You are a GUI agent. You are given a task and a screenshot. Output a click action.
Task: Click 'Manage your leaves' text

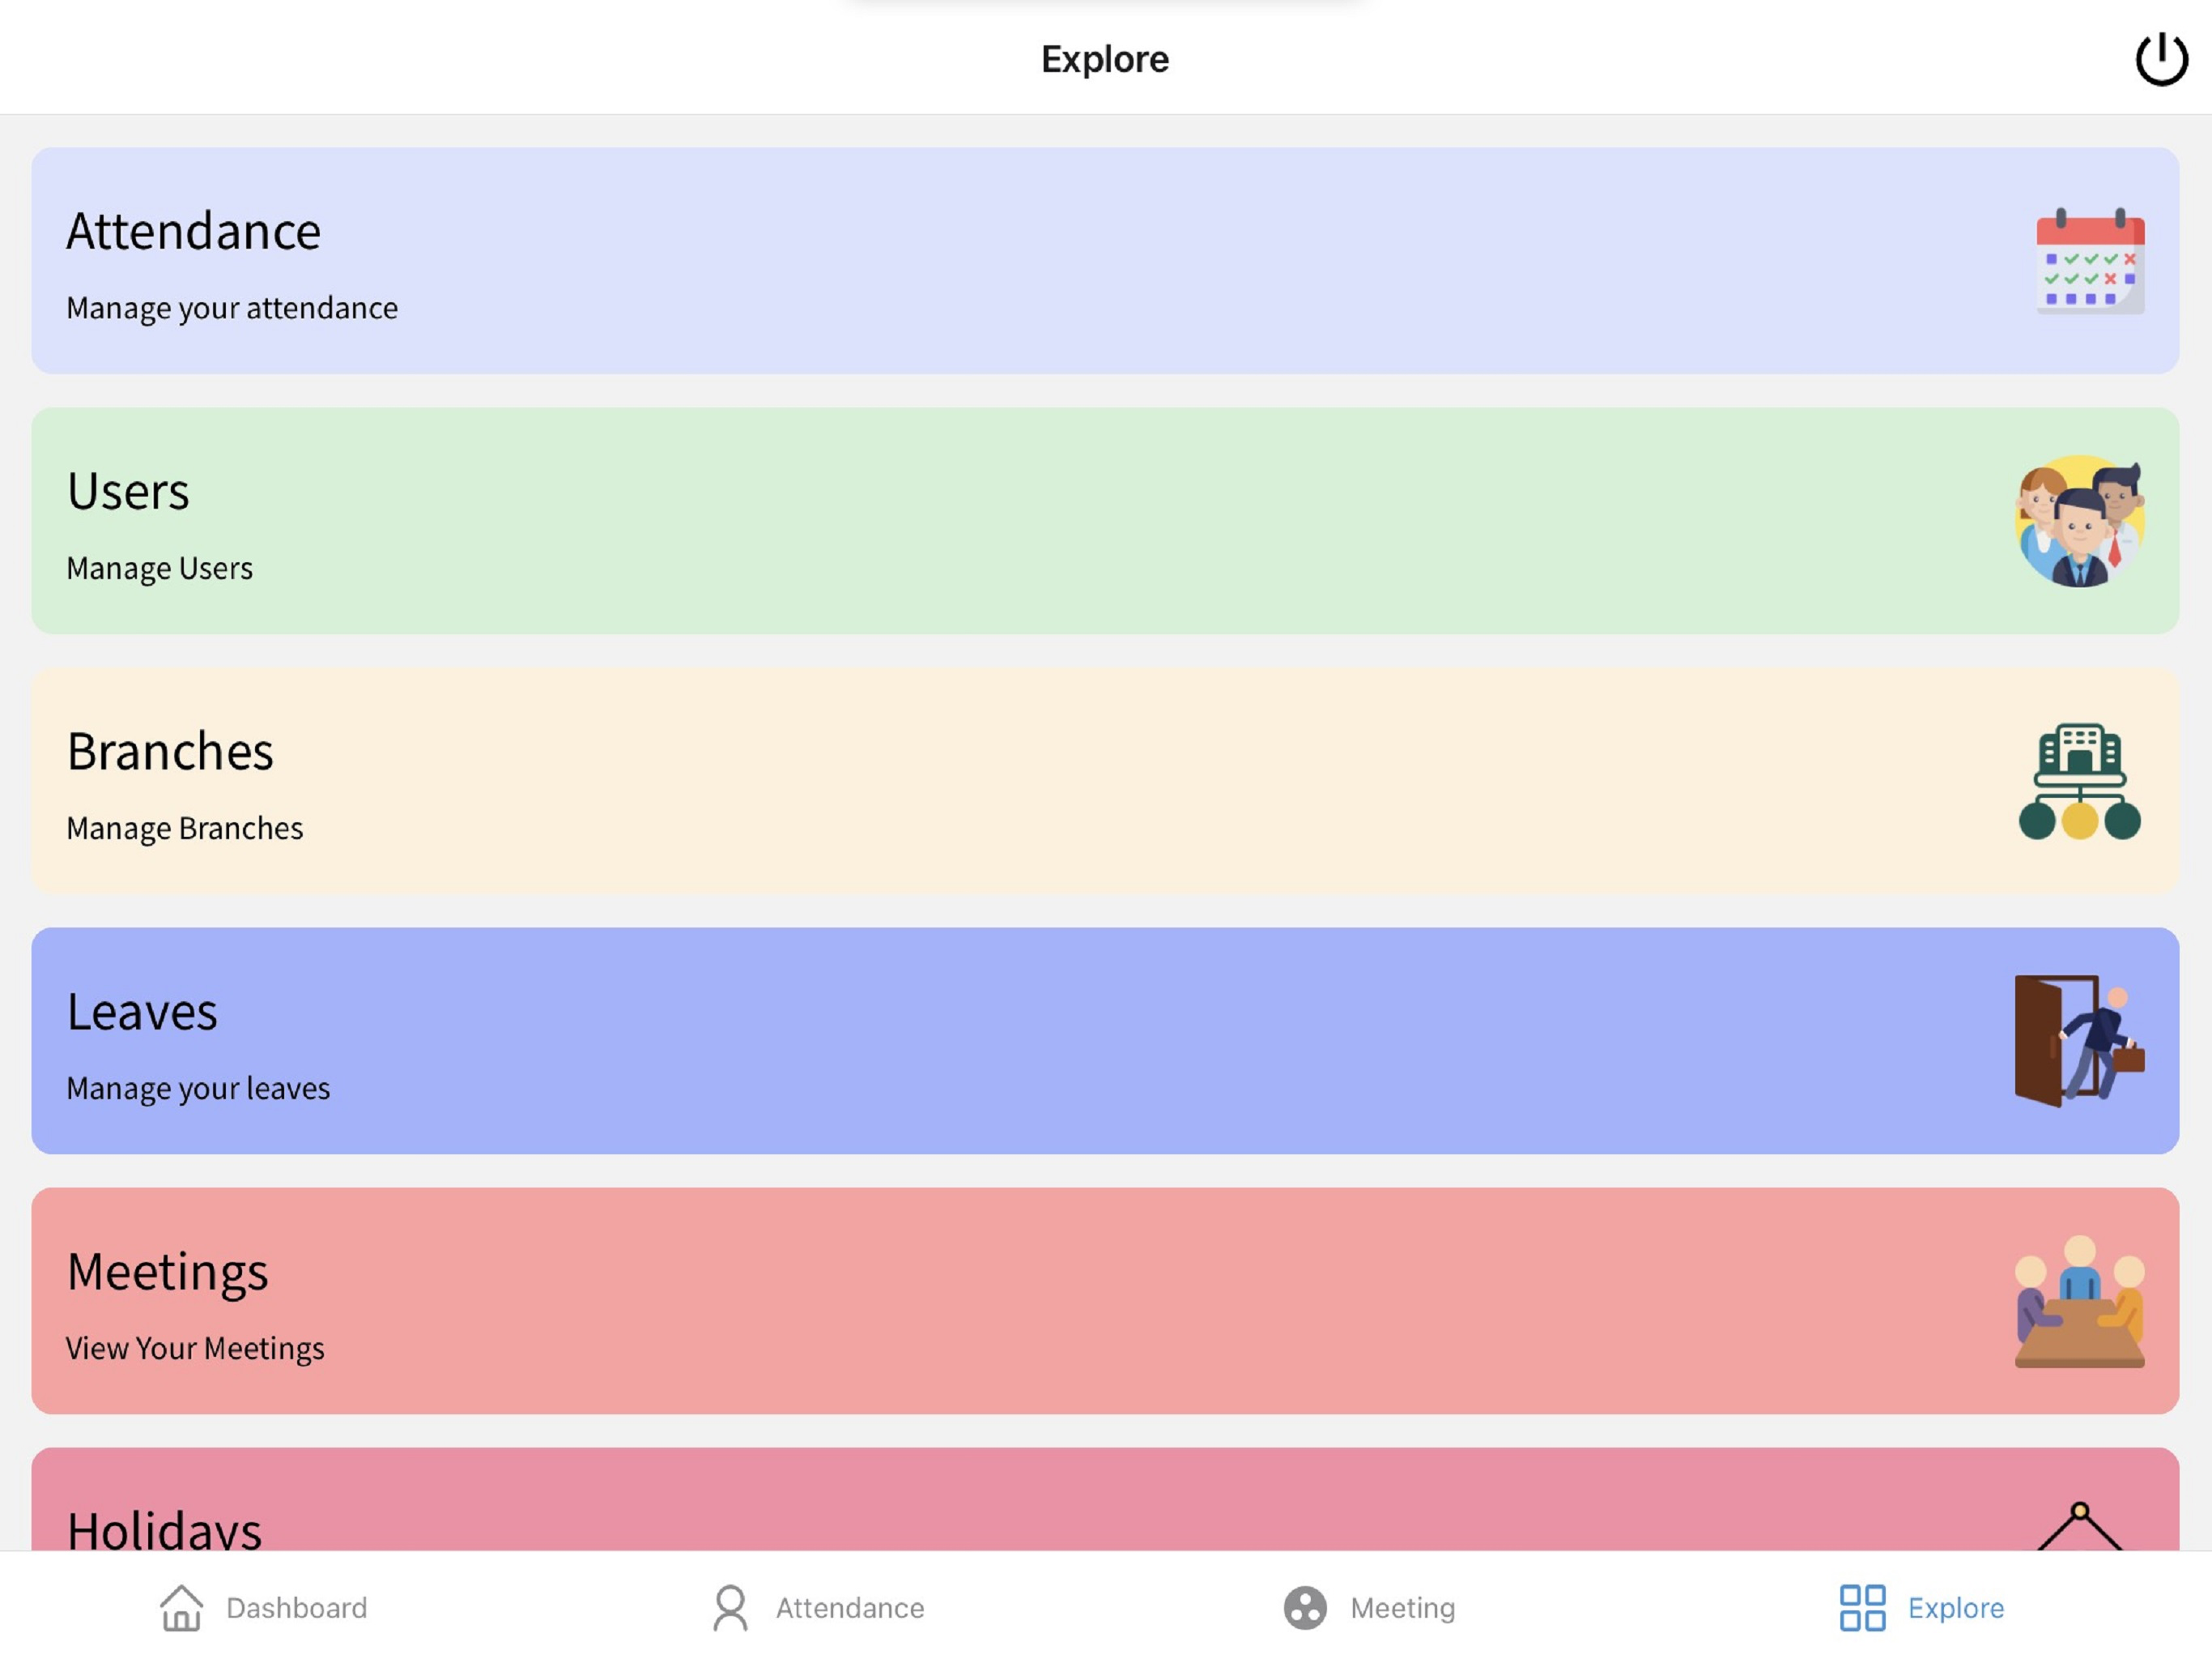(x=198, y=1089)
